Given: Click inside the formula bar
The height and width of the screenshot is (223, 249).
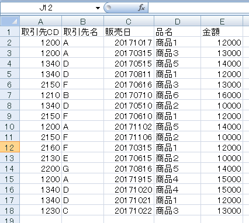Looking at the screenshot, I should (198, 8).
